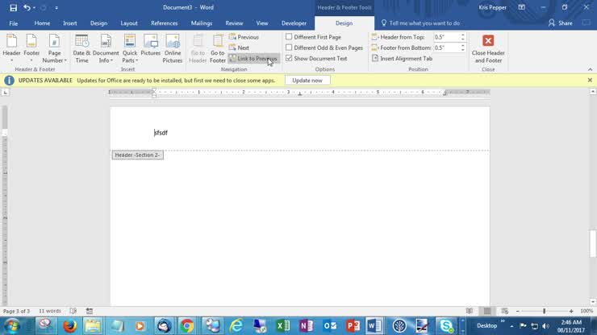Switch to Read Mode view
Screen dimensions: 597x335
pos(470,311)
